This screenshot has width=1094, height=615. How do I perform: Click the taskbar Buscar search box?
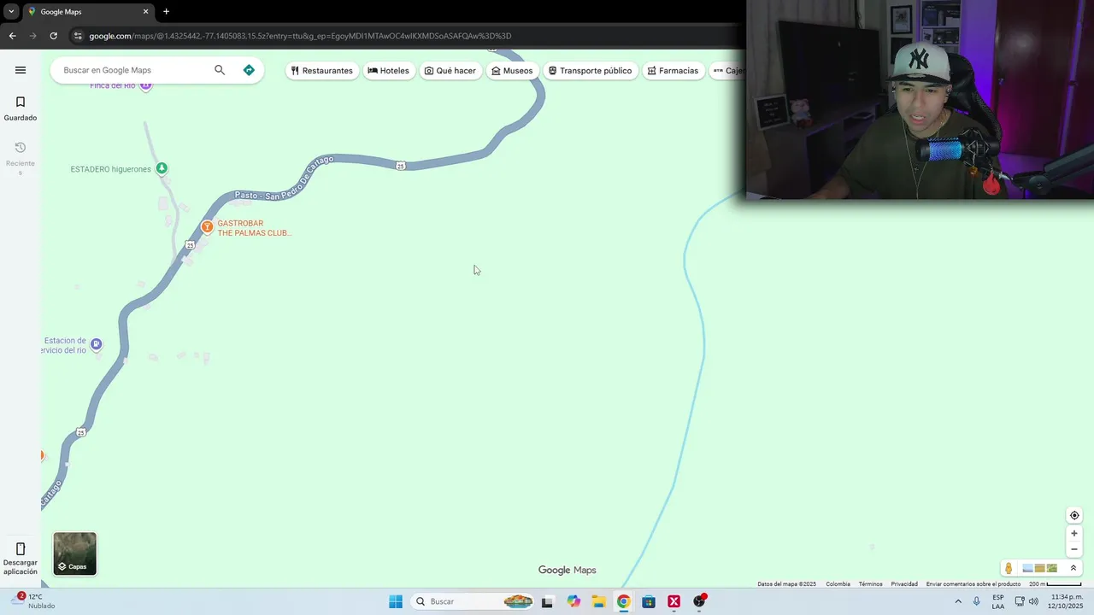pos(473,601)
